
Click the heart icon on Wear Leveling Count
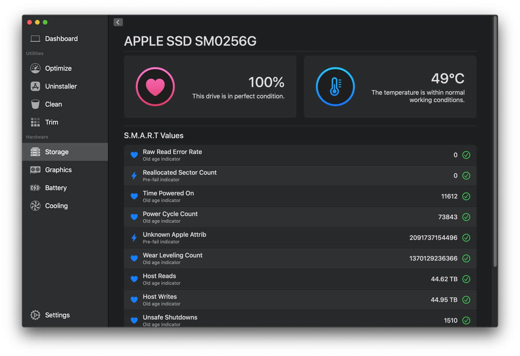(134, 258)
